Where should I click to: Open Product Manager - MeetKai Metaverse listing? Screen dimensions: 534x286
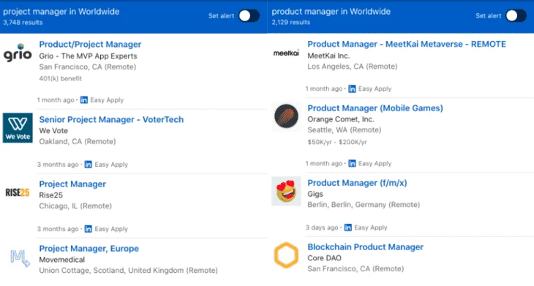coord(407,45)
